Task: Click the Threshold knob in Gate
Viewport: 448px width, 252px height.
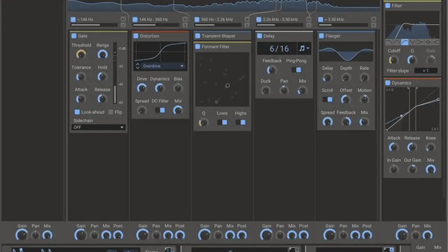Action: (x=81, y=54)
